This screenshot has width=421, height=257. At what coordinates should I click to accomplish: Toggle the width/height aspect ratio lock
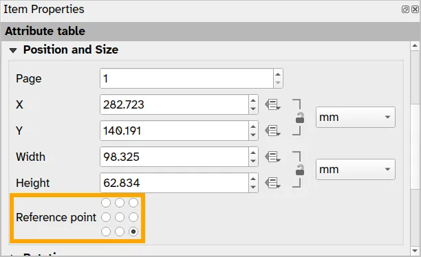(x=300, y=170)
